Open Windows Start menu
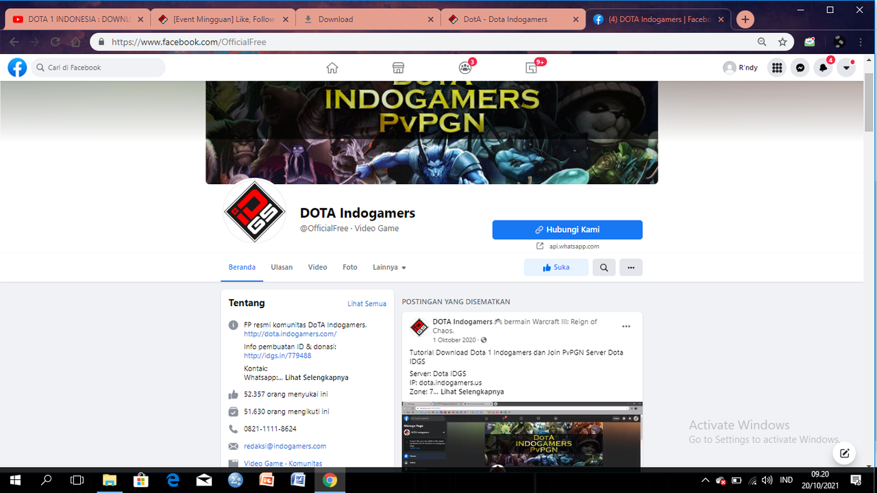877x493 pixels. pos(15,480)
